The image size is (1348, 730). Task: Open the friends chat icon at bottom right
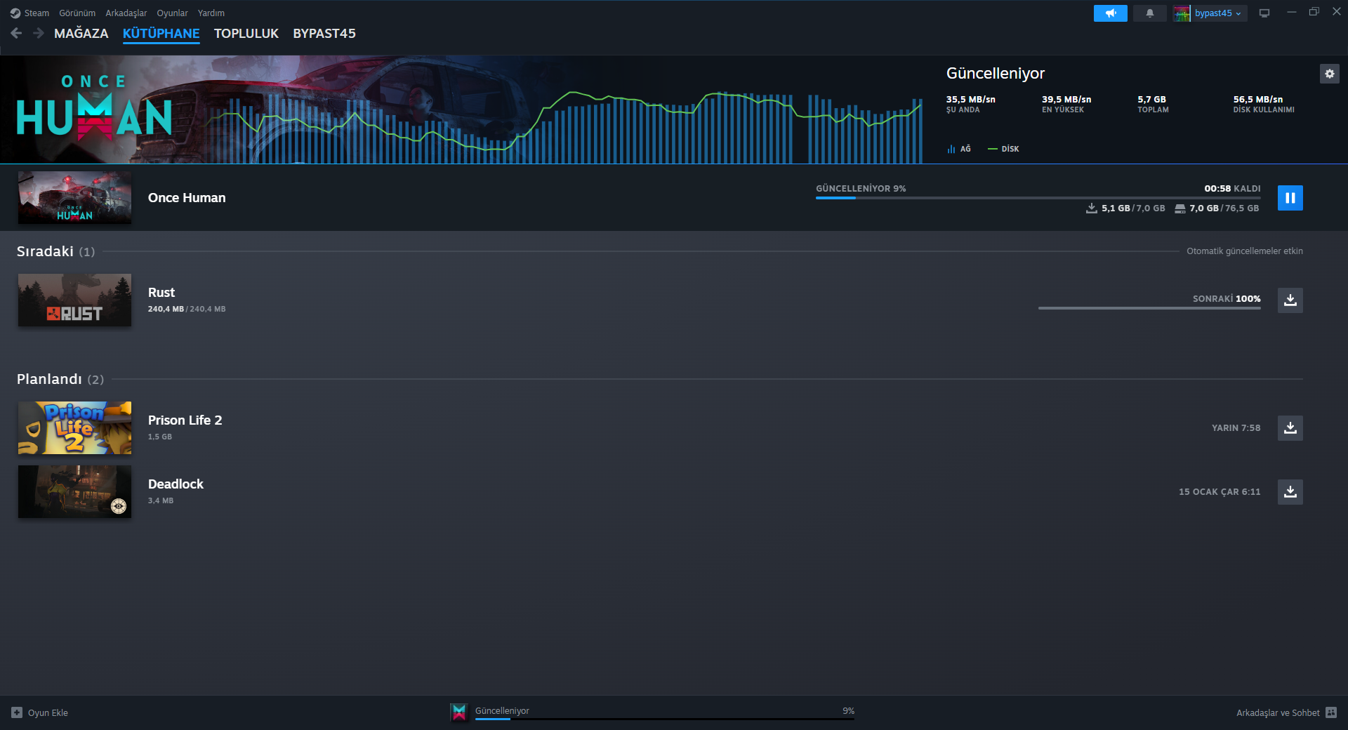click(1330, 712)
